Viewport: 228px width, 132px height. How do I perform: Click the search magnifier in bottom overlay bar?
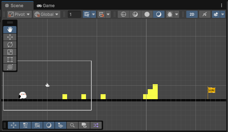72,125
